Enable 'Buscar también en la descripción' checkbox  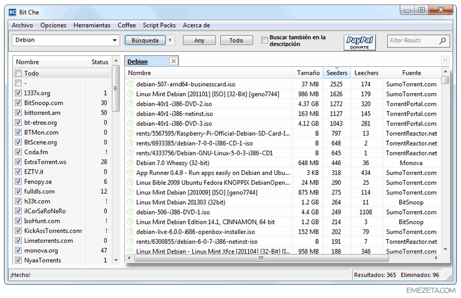(x=264, y=40)
